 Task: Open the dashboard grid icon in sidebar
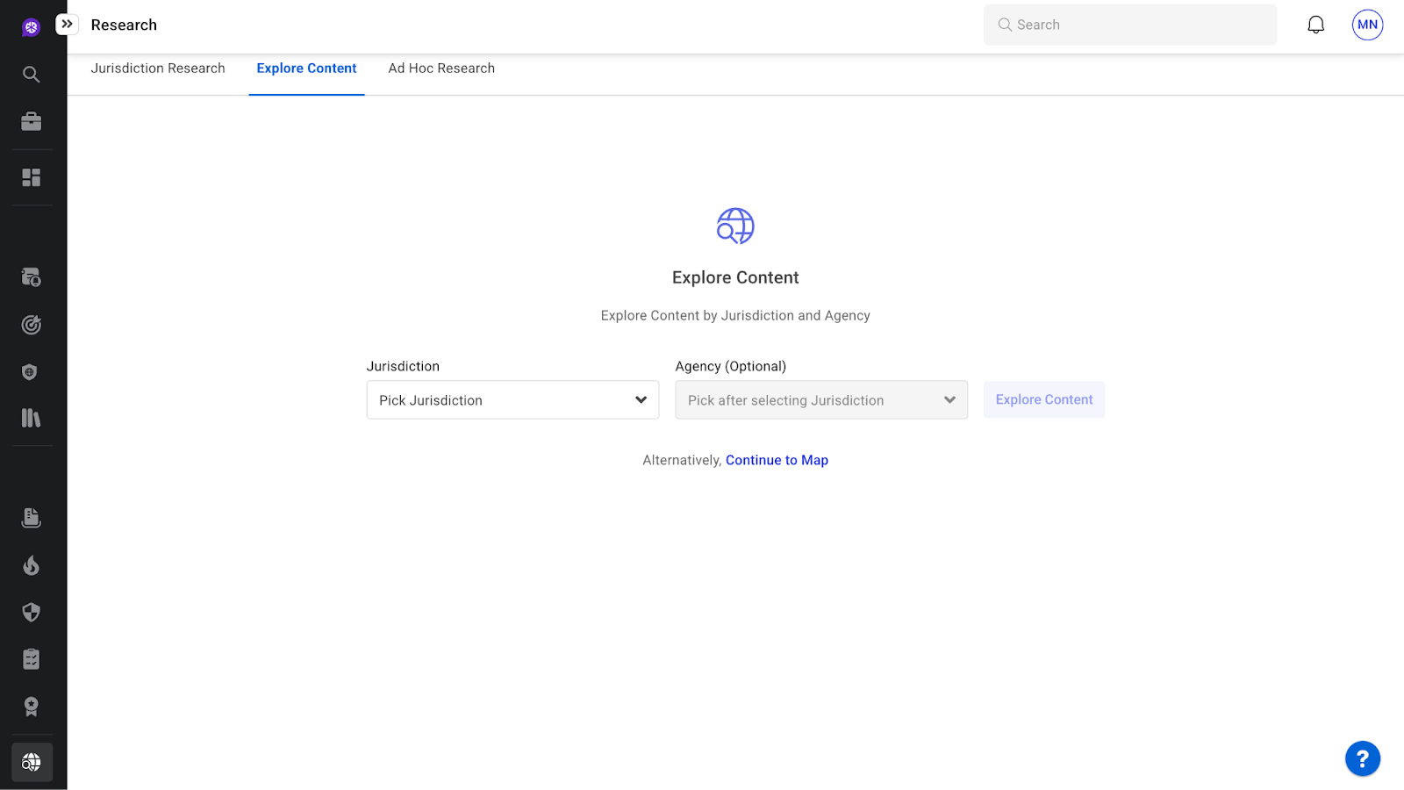[31, 177]
